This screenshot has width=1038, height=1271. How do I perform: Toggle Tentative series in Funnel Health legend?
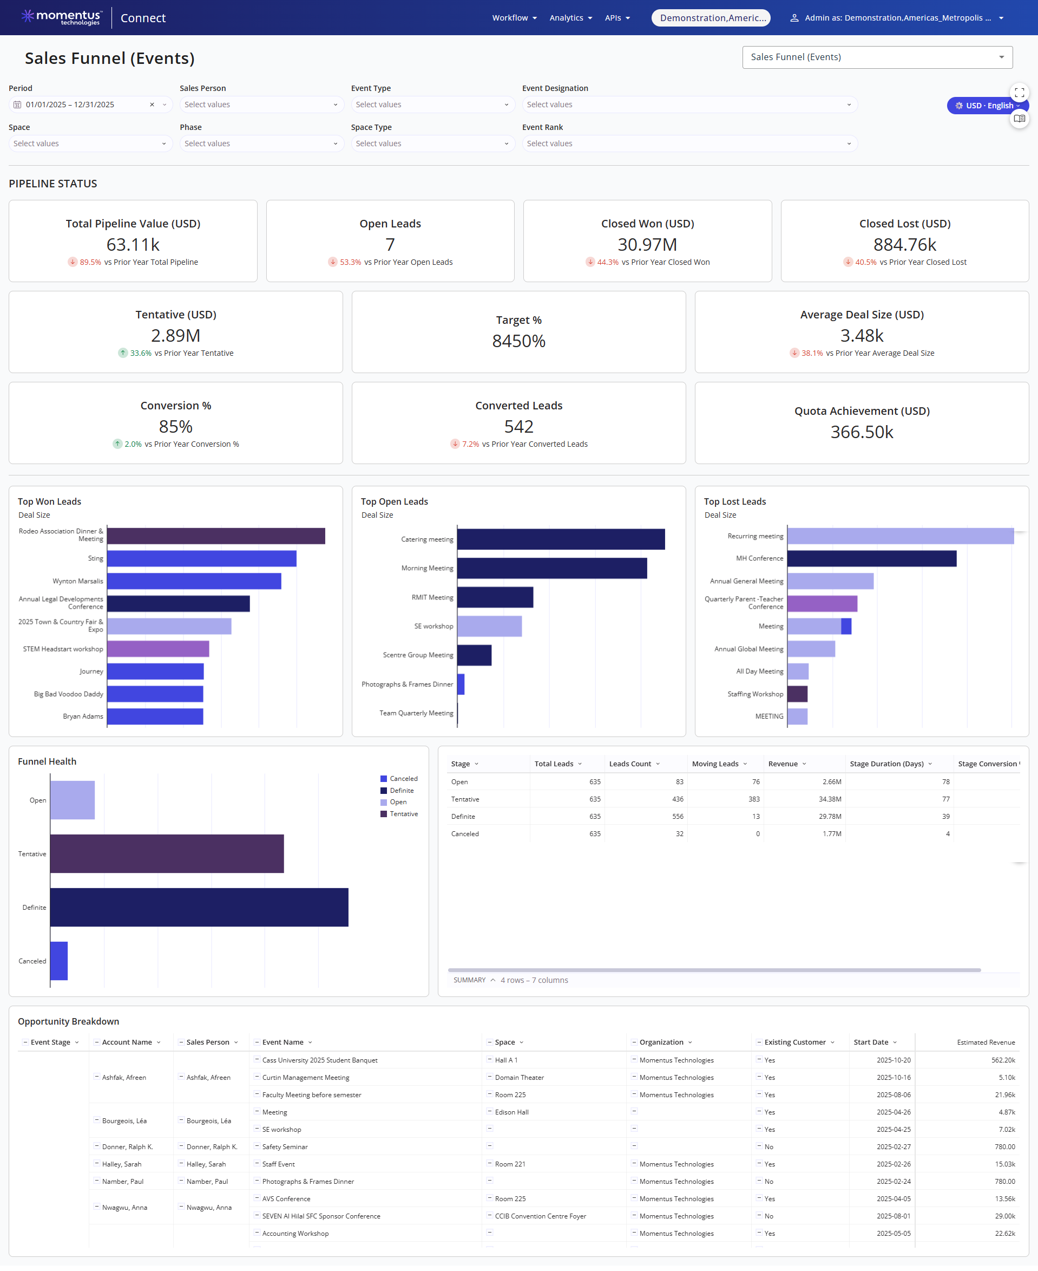399,814
